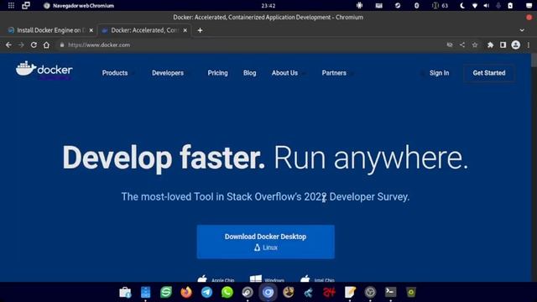The width and height of the screenshot is (537, 302).
Task: Toggle the night mode moon icon
Action: pos(462,6)
